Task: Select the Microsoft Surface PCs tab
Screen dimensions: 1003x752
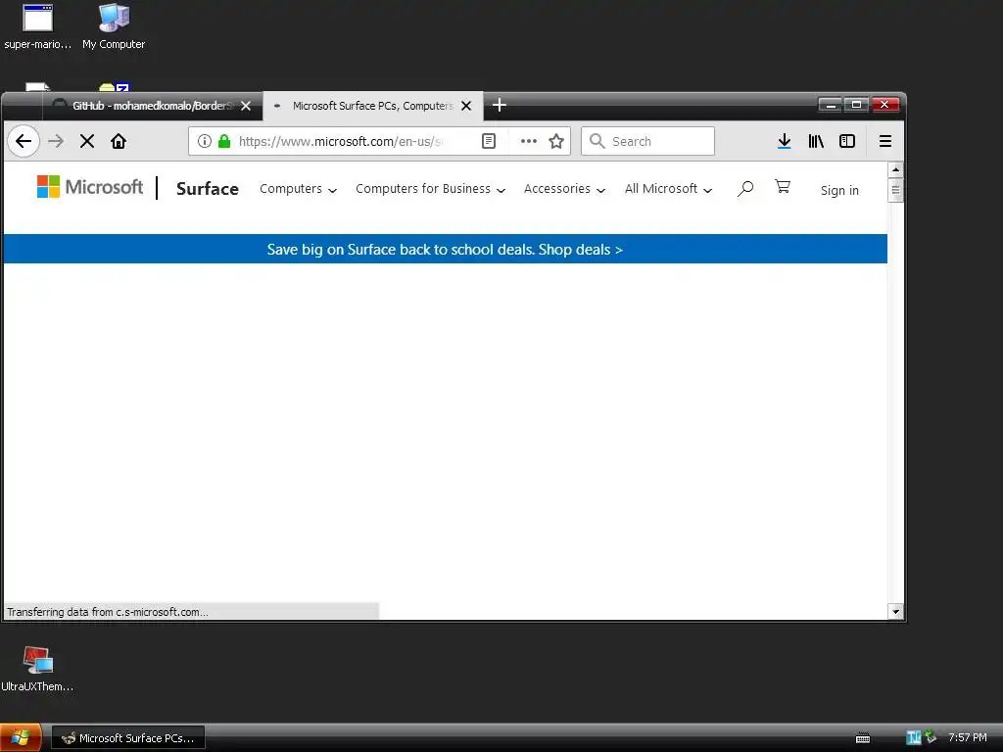Action: pyautogui.click(x=373, y=106)
